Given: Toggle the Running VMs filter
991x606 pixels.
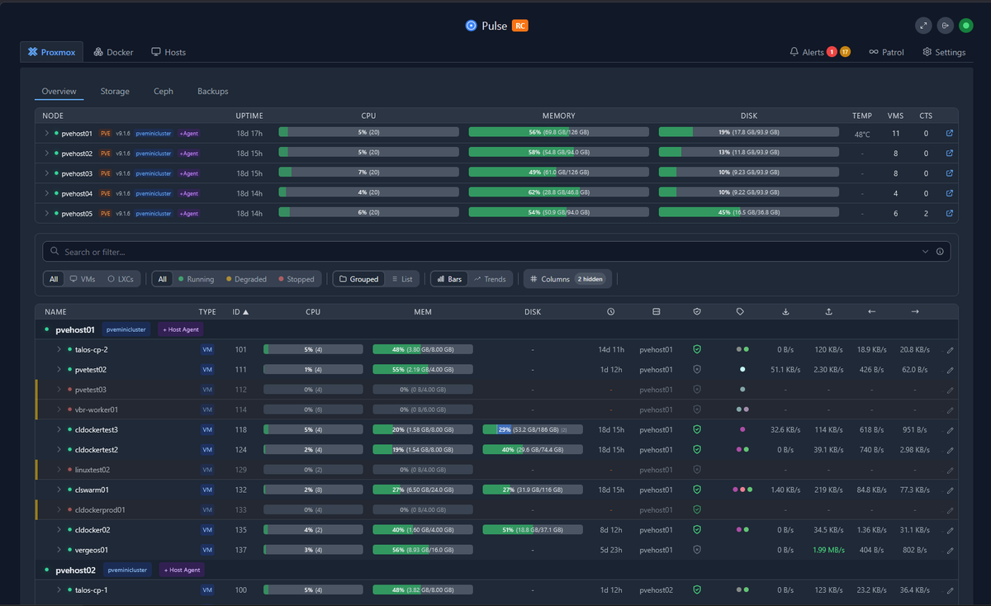Looking at the screenshot, I should tap(197, 279).
